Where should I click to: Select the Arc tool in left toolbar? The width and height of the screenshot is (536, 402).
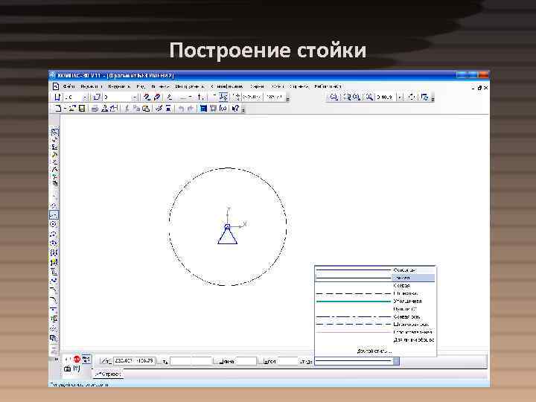coord(54,234)
